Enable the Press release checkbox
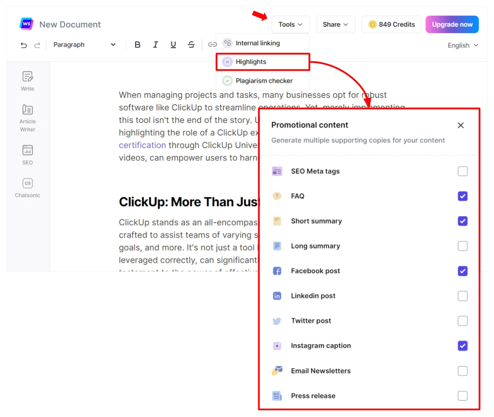Viewport: 494px width, 417px height. tap(462, 395)
